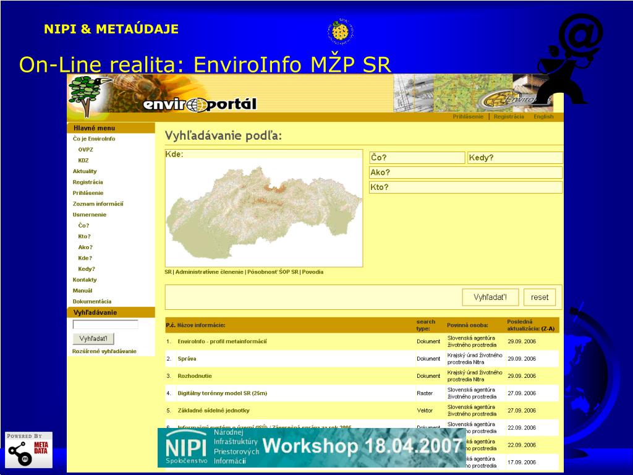
Task: Open Čo je EnviroInfo menu item
Action: [94, 139]
